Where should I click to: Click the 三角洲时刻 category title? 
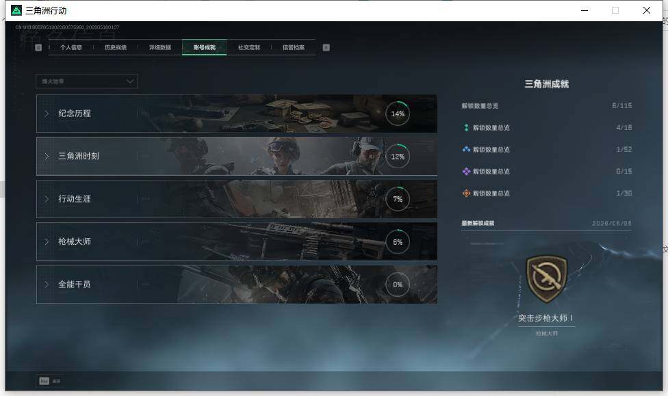click(x=79, y=156)
